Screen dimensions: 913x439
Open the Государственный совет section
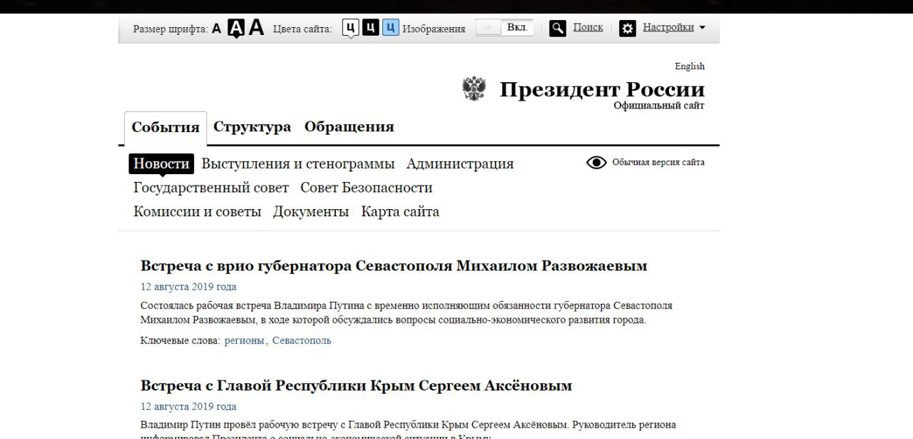click(211, 188)
